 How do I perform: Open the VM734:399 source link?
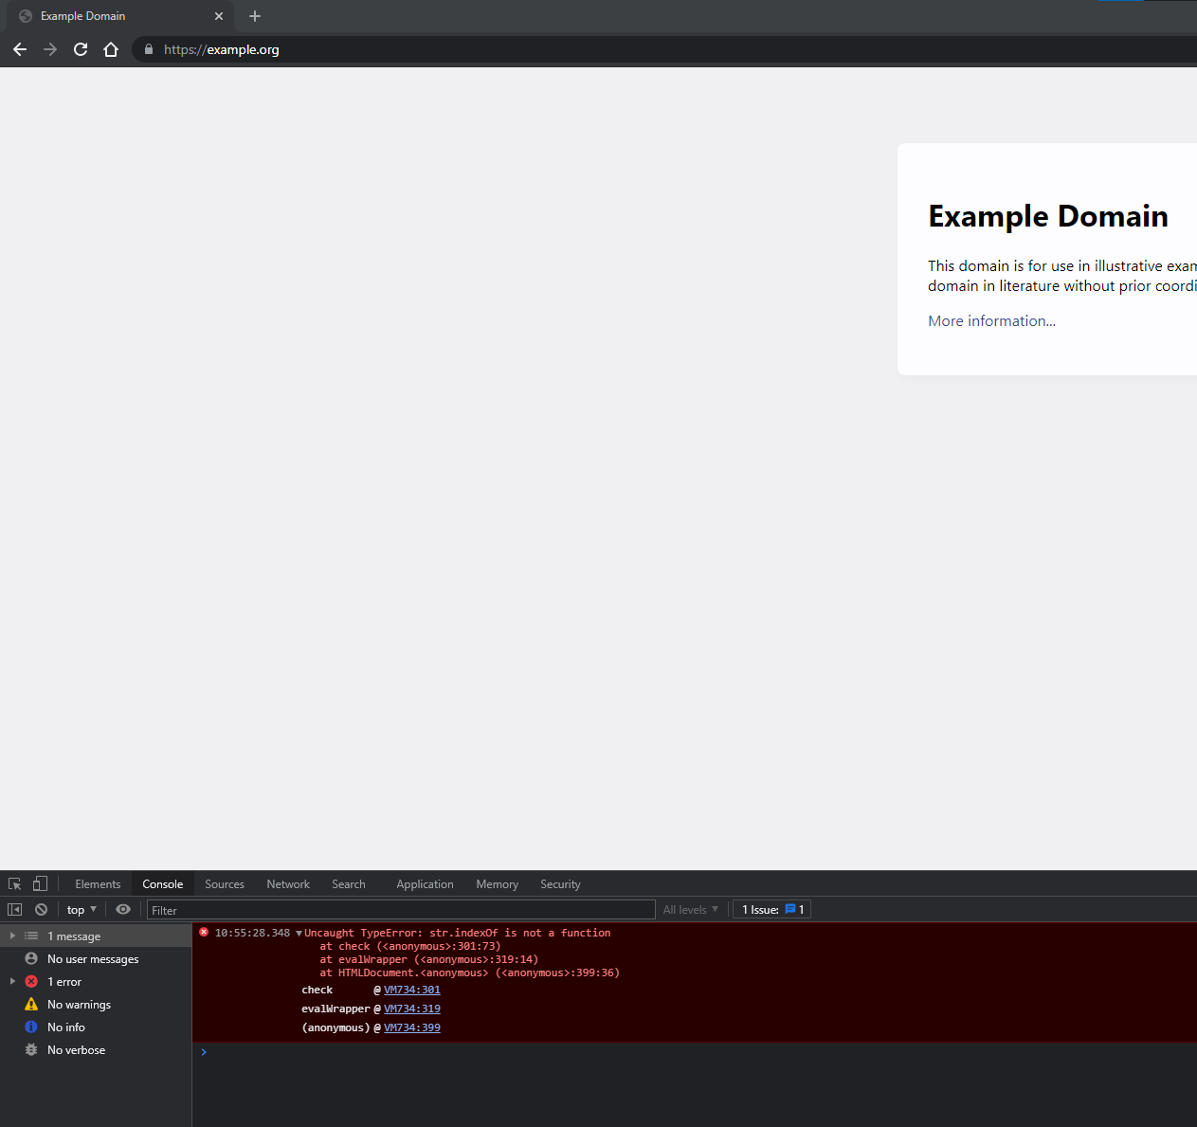click(412, 1027)
